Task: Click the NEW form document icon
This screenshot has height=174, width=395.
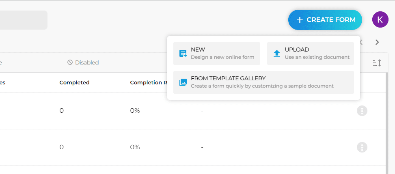Action: point(183,54)
